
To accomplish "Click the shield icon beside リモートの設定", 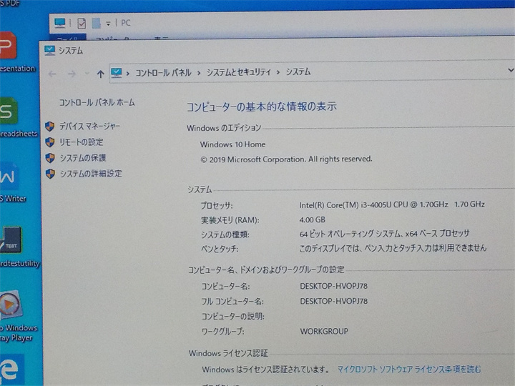I will 50,142.
